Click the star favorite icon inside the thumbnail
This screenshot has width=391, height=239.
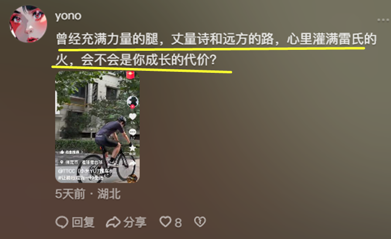[132, 148]
